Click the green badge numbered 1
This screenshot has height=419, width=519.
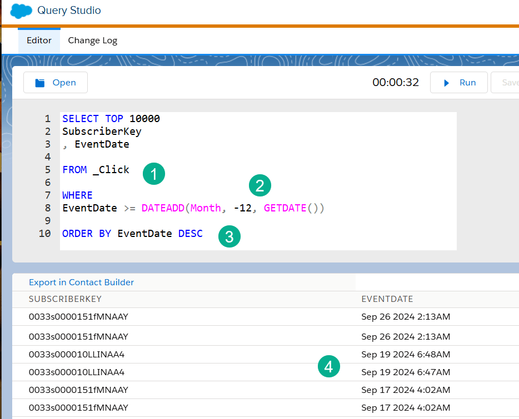(x=154, y=174)
